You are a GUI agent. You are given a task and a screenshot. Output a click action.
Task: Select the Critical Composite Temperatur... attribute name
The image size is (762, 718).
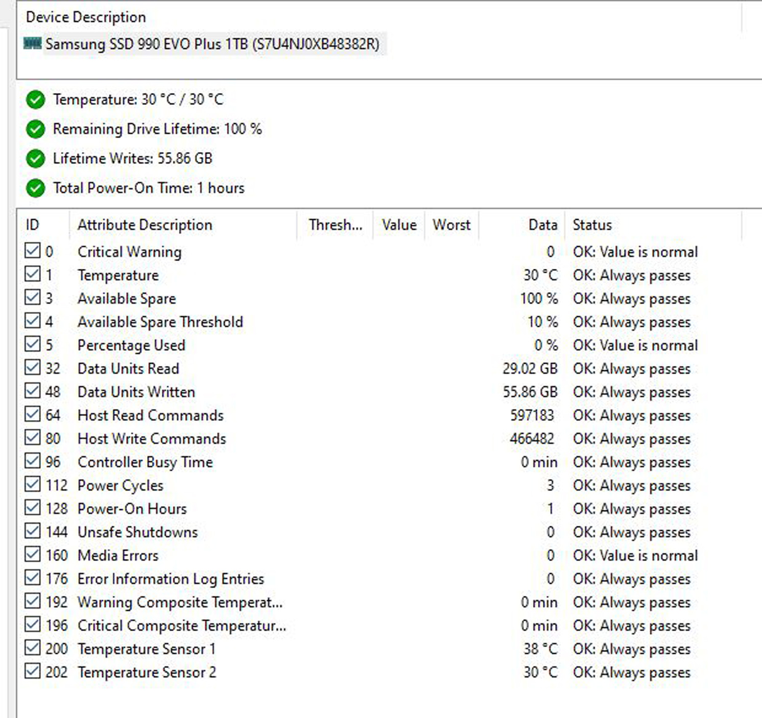coord(182,626)
